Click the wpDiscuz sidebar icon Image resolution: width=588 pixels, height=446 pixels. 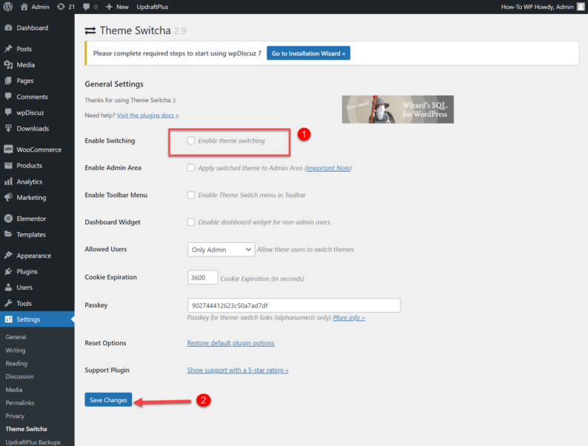point(8,113)
